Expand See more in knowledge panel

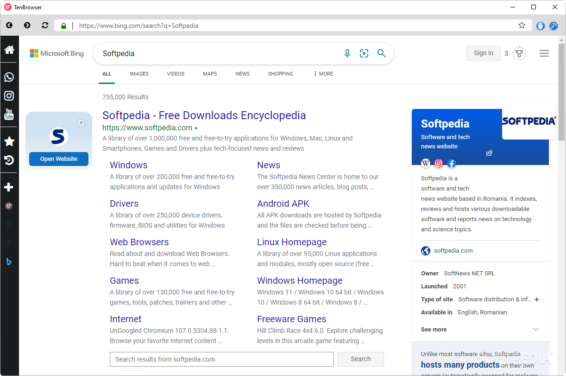[x=480, y=329]
